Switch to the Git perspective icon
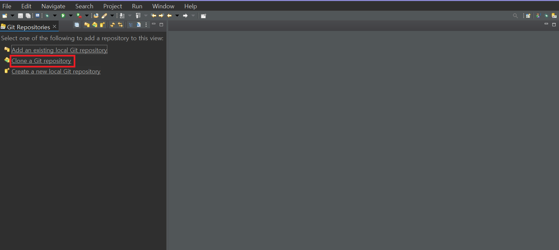Viewport: 559px width, 250px height. pyautogui.click(x=554, y=16)
